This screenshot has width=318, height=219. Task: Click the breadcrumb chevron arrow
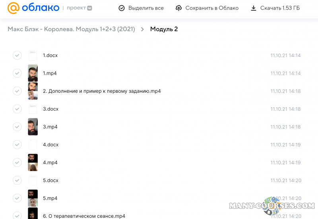click(142, 29)
